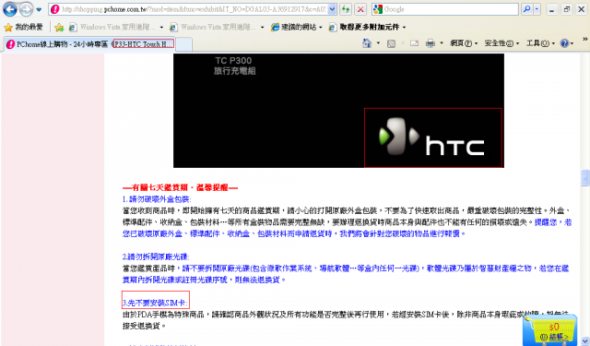Click the green Refresh page icon

pyautogui.click(x=346, y=9)
